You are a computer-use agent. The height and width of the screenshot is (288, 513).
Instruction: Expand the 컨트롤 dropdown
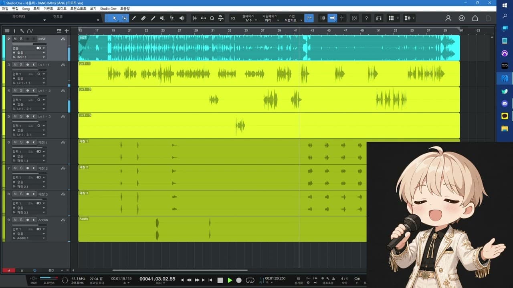tap(98, 20)
